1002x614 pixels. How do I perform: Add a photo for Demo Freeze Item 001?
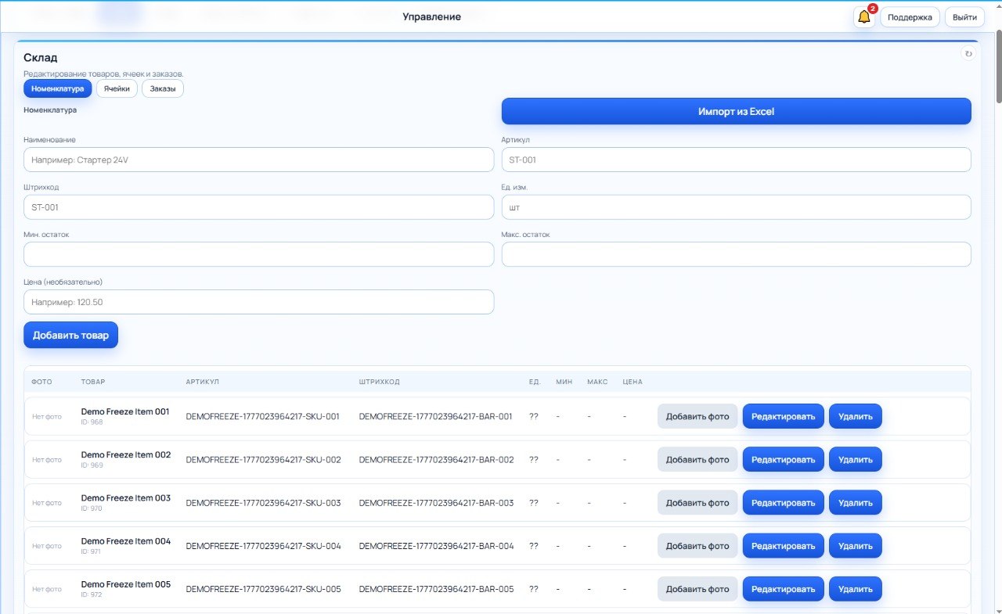[697, 416]
